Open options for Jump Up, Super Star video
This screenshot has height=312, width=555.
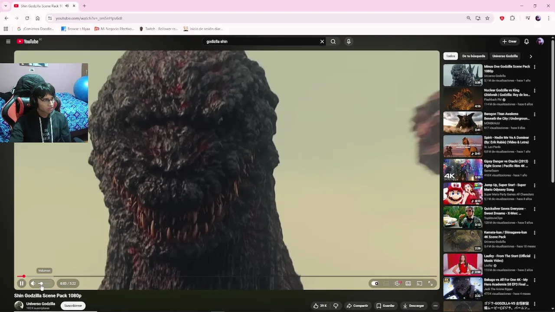[535, 185]
